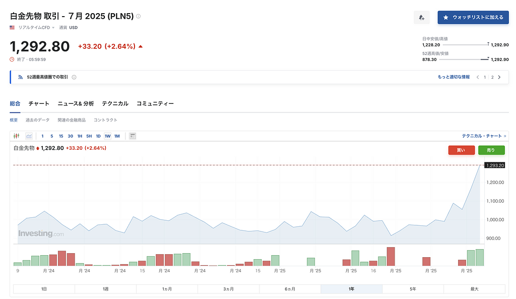This screenshot has height=299, width=516.
Task: Select the 5H chart interval
Action: pos(89,136)
